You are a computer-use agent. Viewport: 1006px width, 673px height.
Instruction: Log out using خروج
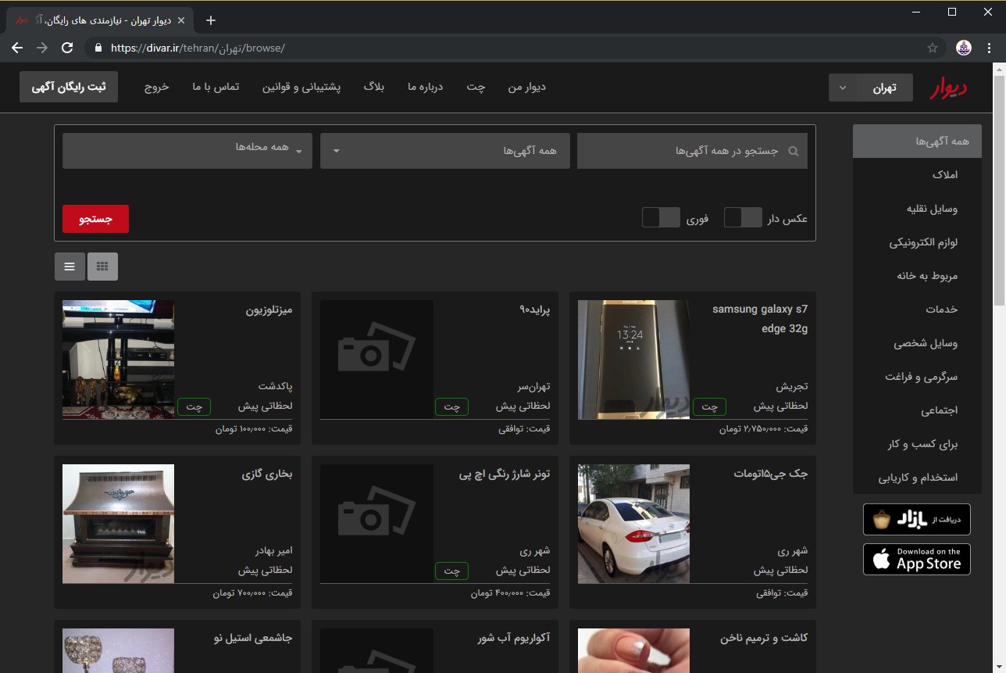click(x=156, y=88)
